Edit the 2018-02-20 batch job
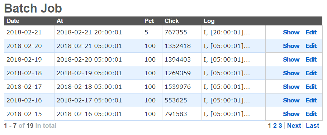The width and height of the screenshot is (327, 135). (311, 46)
